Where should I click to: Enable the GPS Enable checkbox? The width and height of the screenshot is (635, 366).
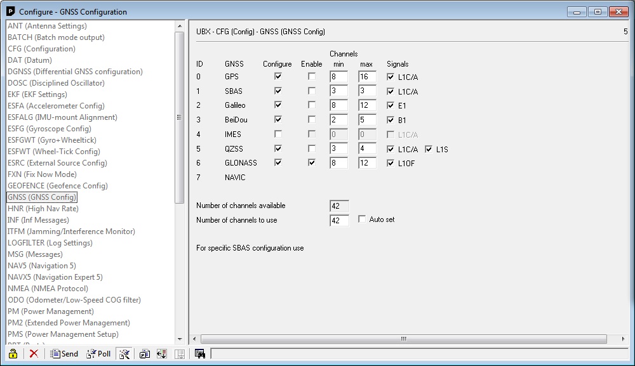(312, 77)
